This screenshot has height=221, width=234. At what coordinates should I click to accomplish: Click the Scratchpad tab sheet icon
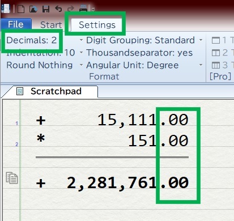[x=20, y=91]
